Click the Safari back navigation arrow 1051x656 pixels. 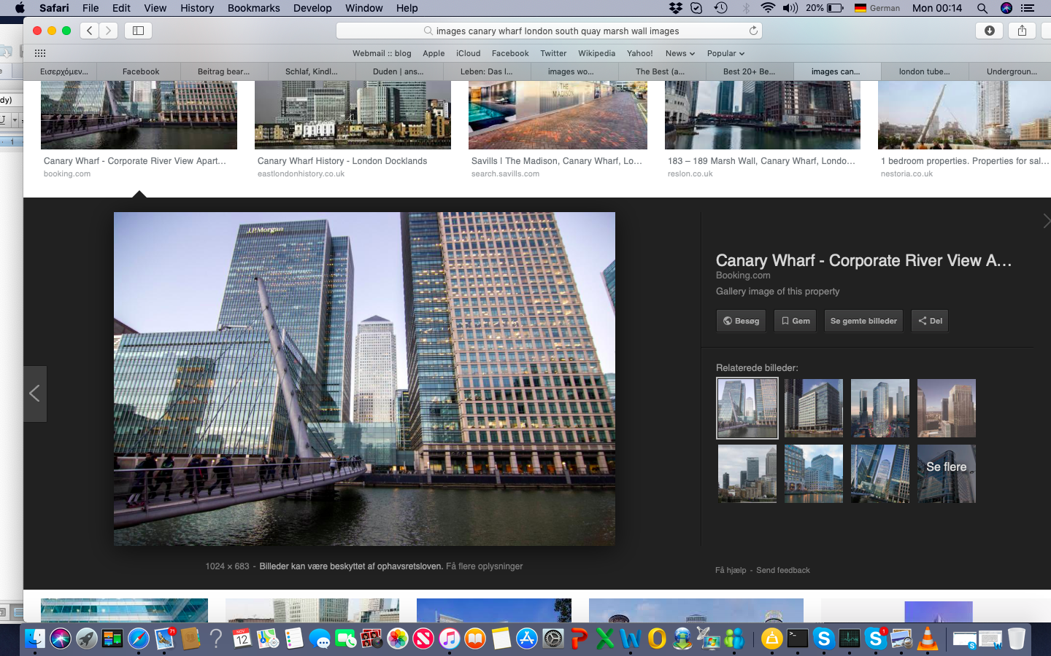90,31
